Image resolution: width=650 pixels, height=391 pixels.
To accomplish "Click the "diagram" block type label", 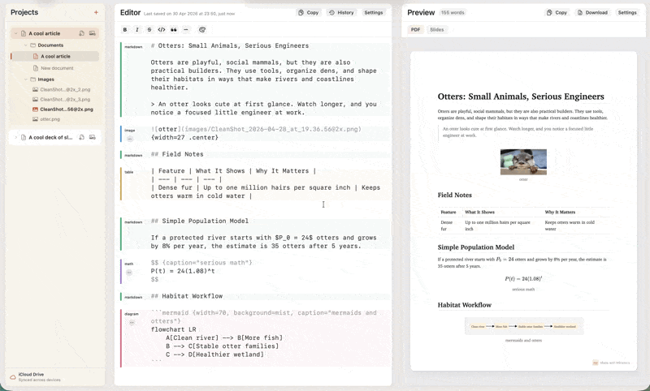I will click(x=132, y=314).
